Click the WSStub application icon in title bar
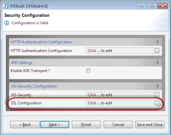The image size is (171, 135). [x=6, y=6]
